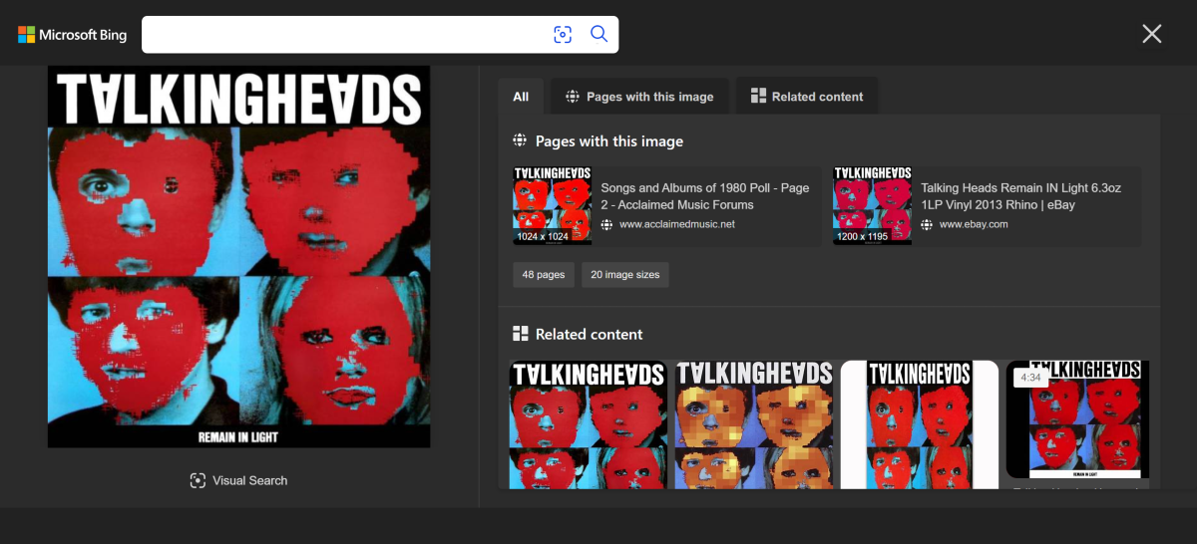This screenshot has height=544, width=1197.
Task: Click the 1200 x 1195 size label
Action: [864, 237]
